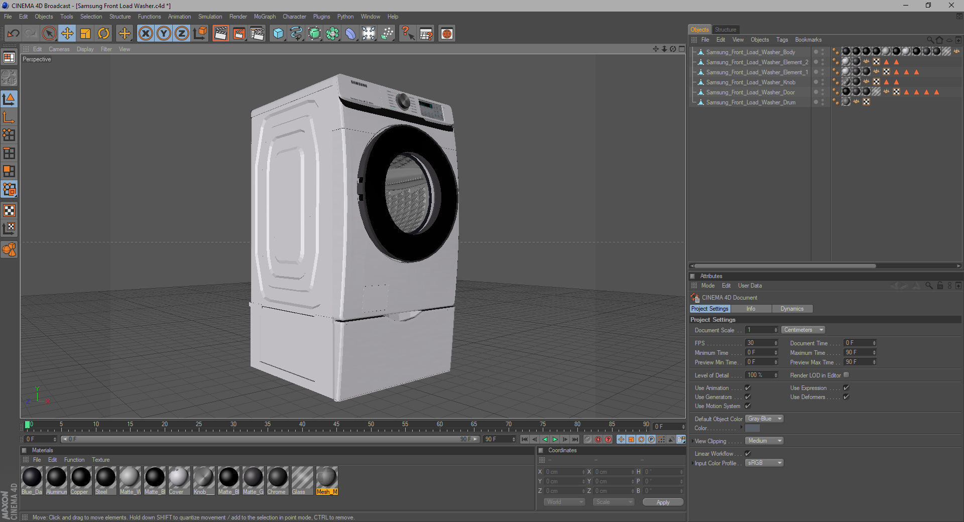Toggle X axis lock
This screenshot has height=522, width=964.
coord(146,34)
